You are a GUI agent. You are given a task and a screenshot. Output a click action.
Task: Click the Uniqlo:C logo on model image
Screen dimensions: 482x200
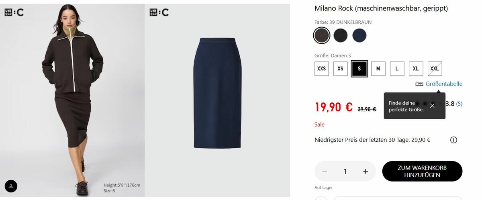point(14,12)
